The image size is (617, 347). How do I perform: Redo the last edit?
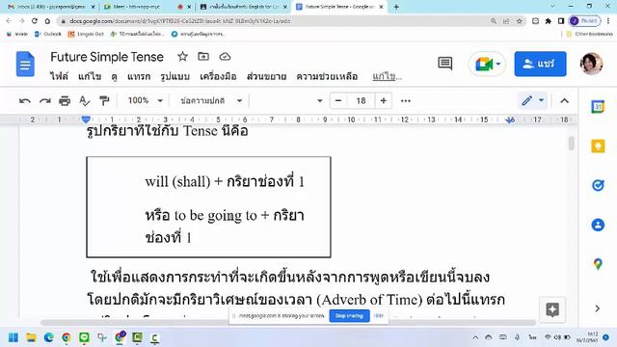pos(45,101)
